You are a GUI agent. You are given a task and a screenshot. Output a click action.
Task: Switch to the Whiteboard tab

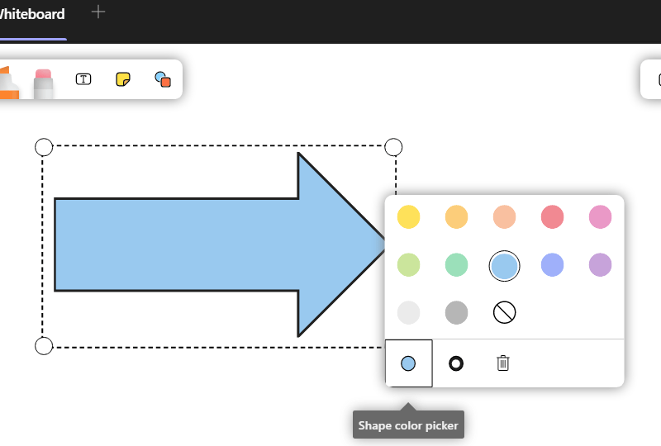(33, 14)
